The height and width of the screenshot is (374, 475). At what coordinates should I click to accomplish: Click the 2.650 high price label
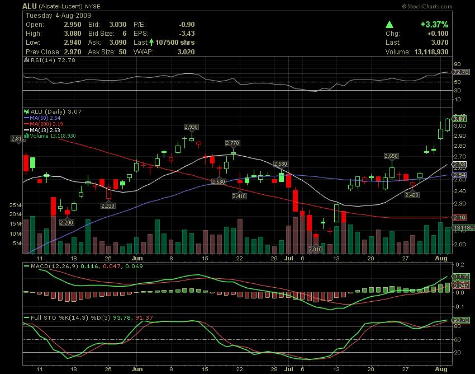(x=391, y=156)
